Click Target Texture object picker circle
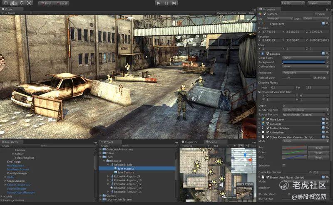 (328, 114)
